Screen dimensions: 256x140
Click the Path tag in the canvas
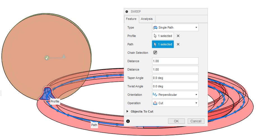94,125
